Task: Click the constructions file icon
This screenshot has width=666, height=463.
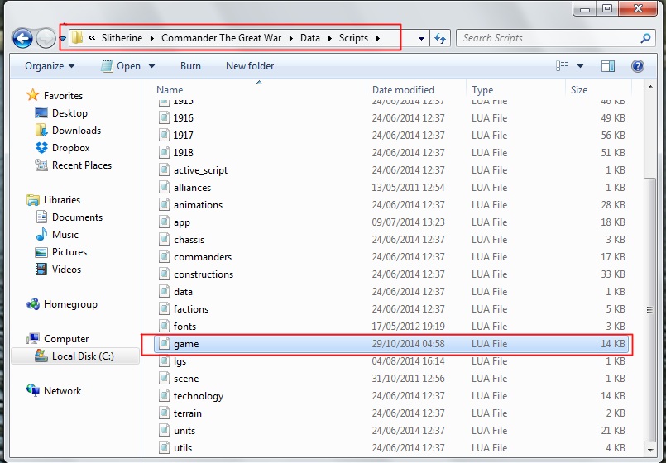Action: pyautogui.click(x=164, y=274)
